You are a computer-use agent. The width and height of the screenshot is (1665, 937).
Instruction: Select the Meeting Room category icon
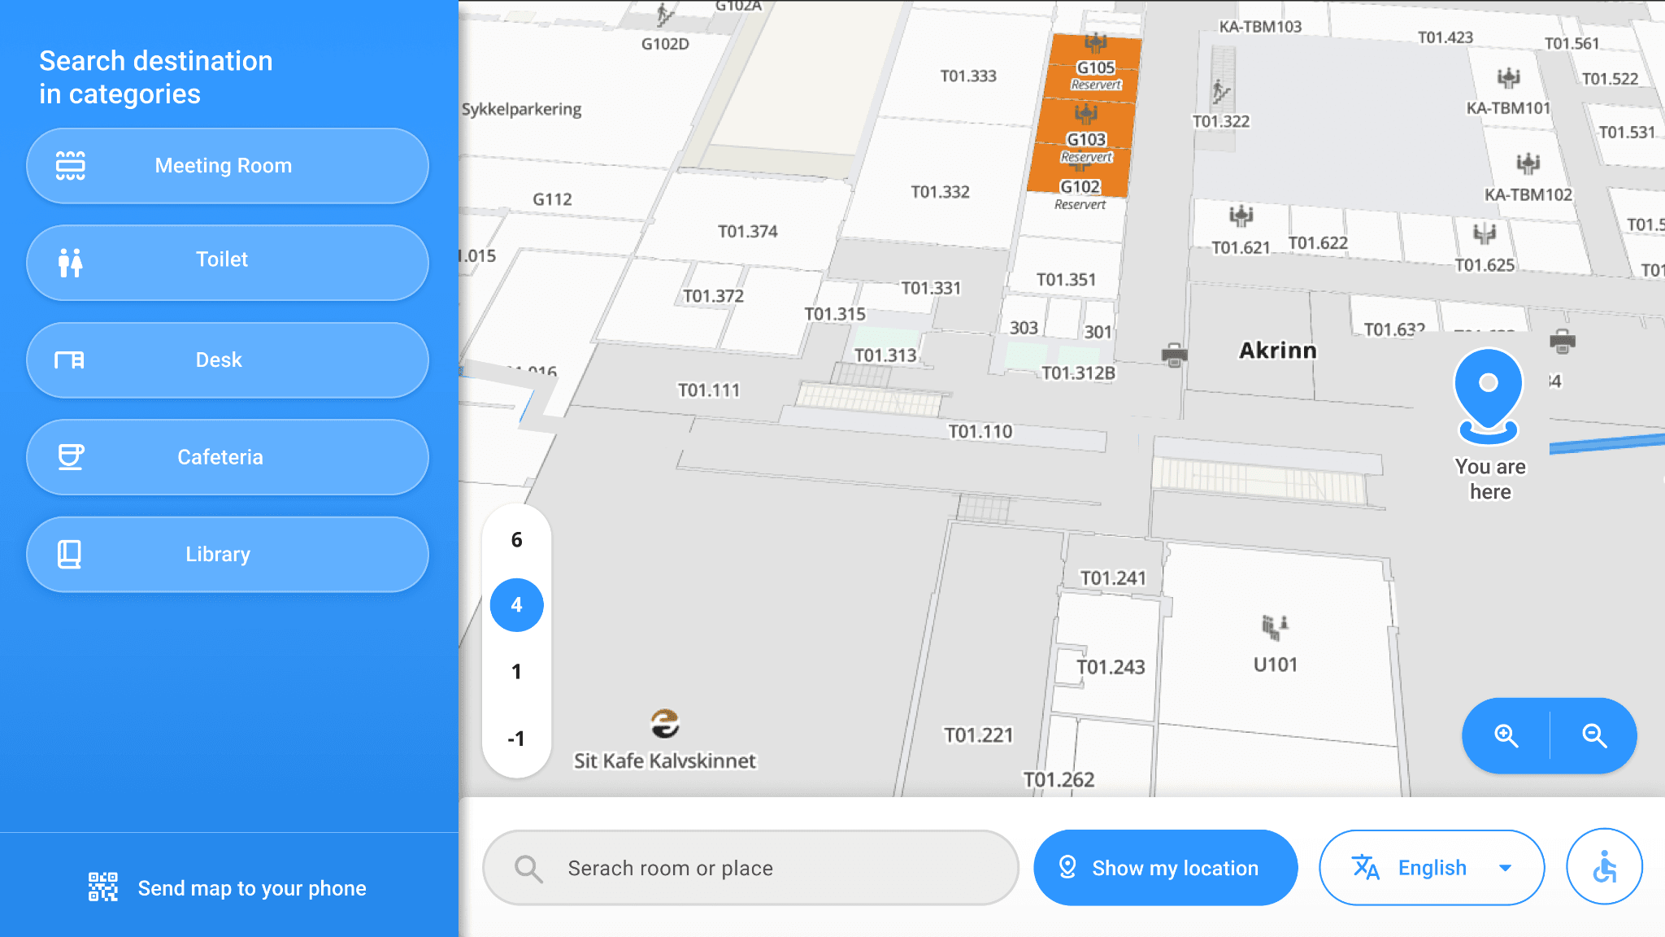click(x=71, y=165)
